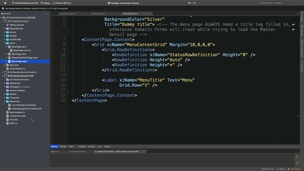Image resolution: width=304 pixels, height=171 pixels.
Task: Expand the App.xaml node
Action: pyautogui.click(x=5, y=65)
